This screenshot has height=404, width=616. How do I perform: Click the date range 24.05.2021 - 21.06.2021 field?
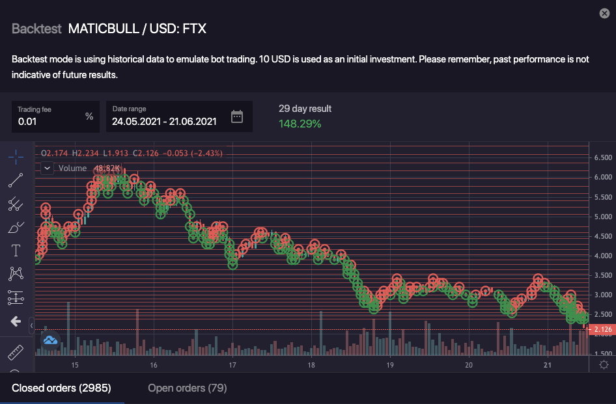point(164,121)
